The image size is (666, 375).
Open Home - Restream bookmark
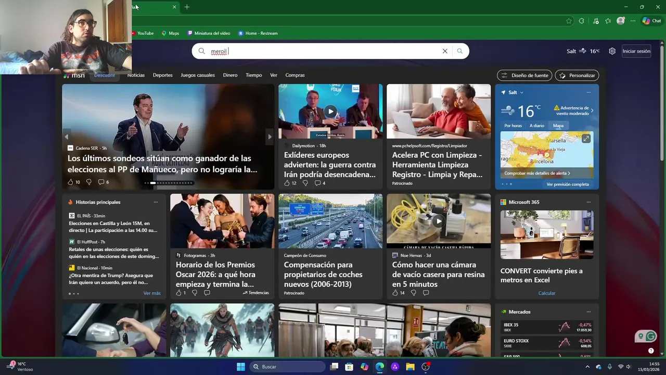pos(258,33)
